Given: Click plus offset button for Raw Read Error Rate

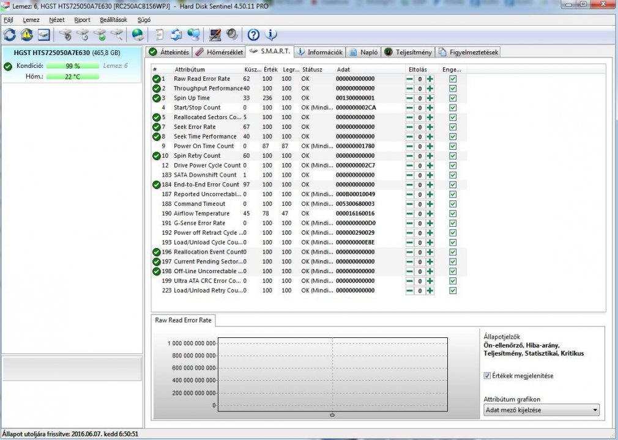Looking at the screenshot, I should [x=430, y=79].
